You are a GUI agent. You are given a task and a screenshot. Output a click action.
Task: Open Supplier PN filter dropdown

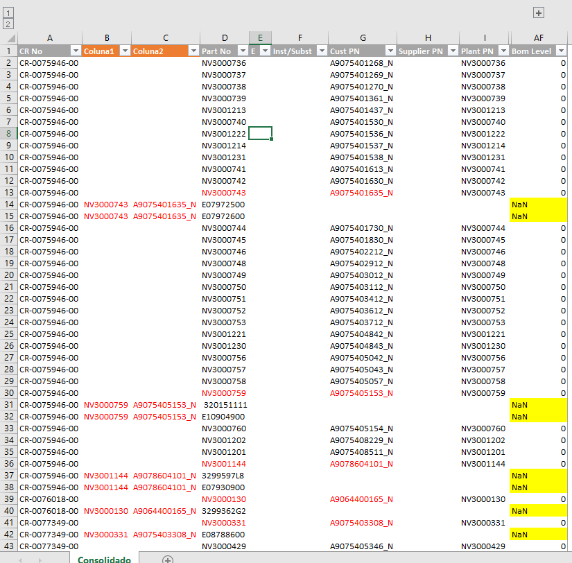pos(453,51)
